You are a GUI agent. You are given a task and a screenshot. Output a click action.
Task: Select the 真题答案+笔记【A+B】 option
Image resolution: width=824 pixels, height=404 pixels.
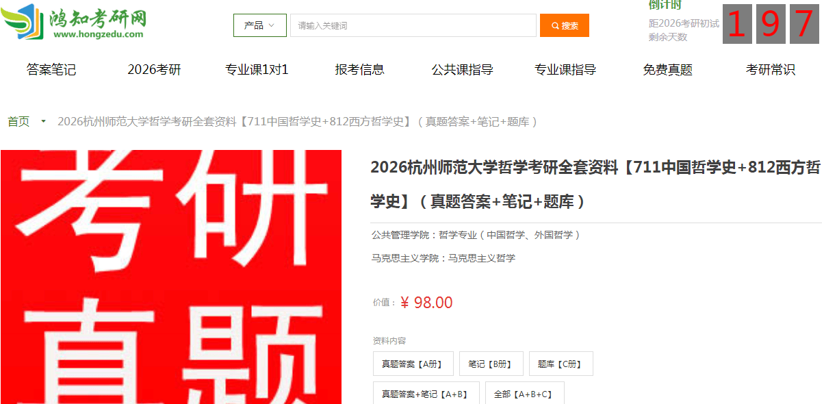(x=426, y=393)
